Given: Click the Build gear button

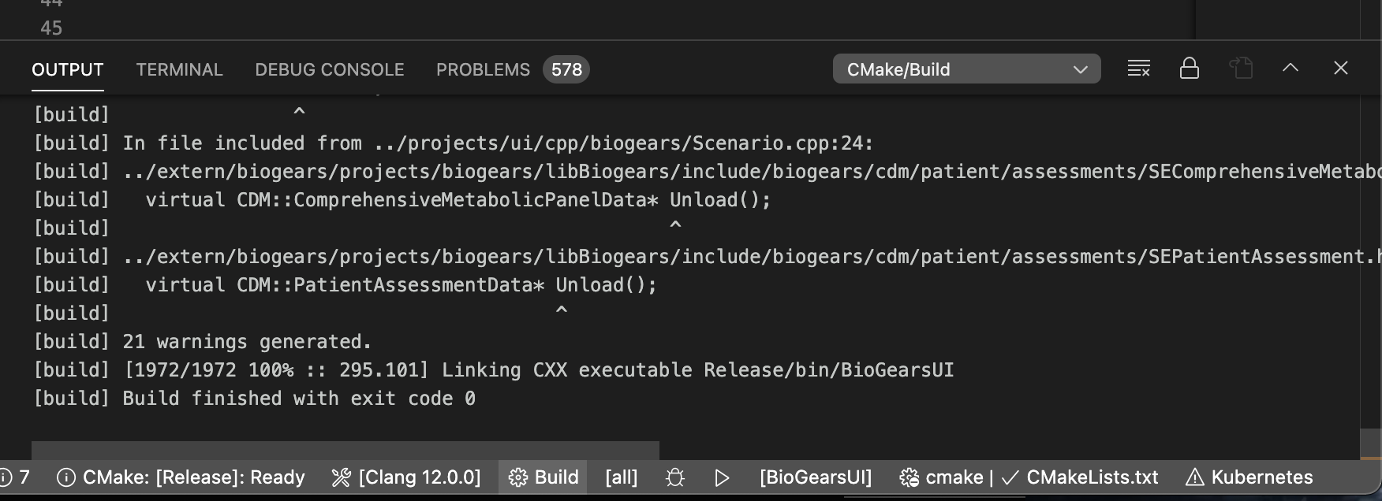Looking at the screenshot, I should [x=543, y=477].
